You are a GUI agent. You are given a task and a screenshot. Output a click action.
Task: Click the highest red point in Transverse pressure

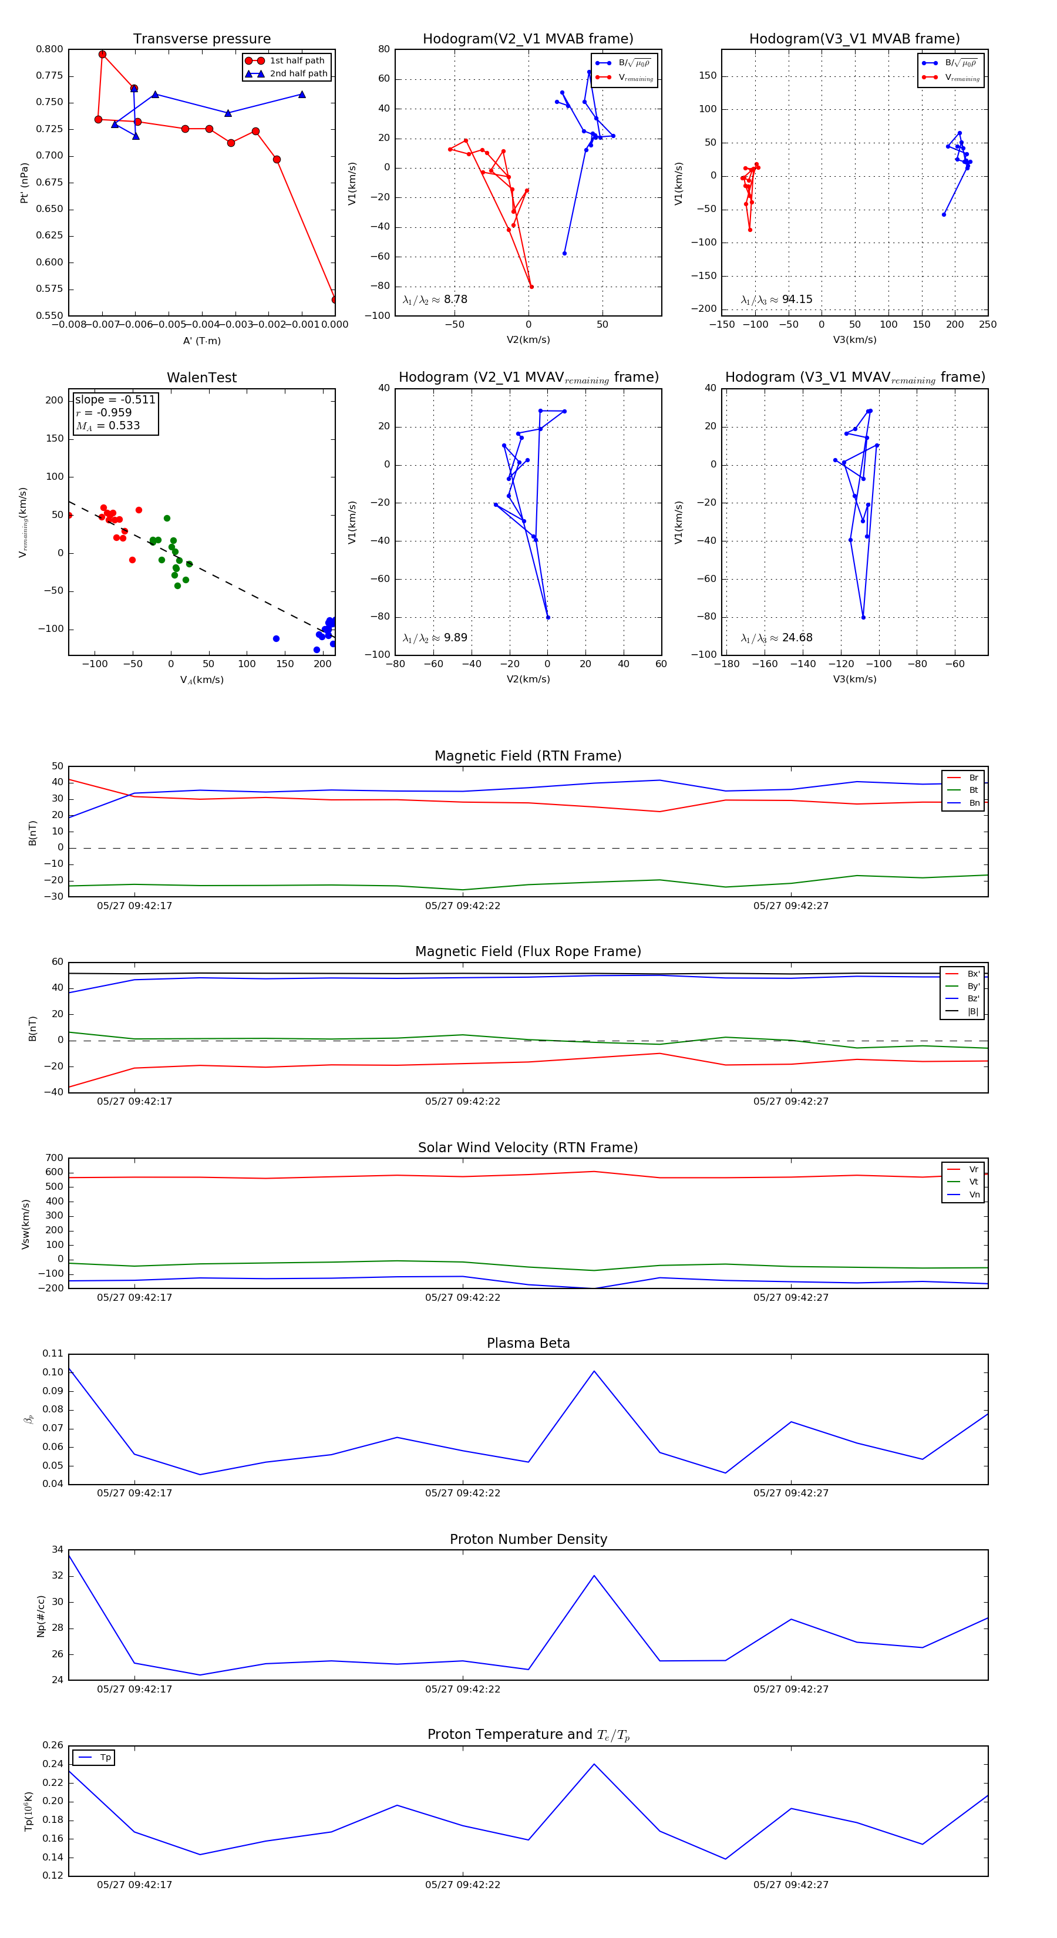(102, 54)
